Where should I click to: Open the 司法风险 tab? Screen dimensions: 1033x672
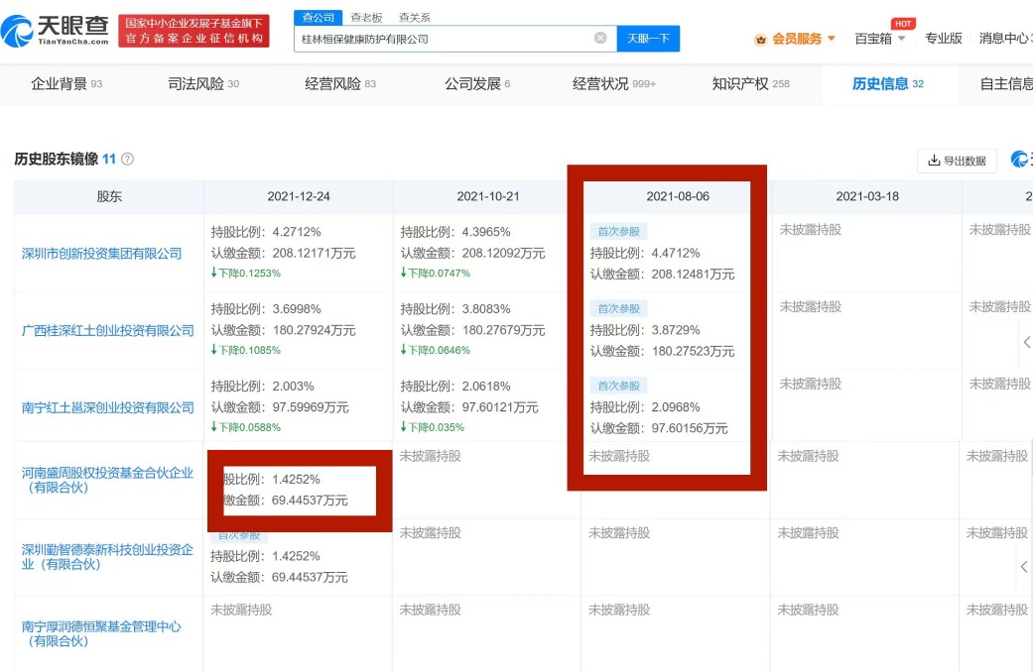[203, 84]
